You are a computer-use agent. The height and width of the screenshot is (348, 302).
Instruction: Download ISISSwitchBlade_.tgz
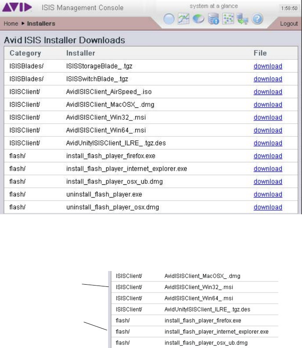coord(268,79)
